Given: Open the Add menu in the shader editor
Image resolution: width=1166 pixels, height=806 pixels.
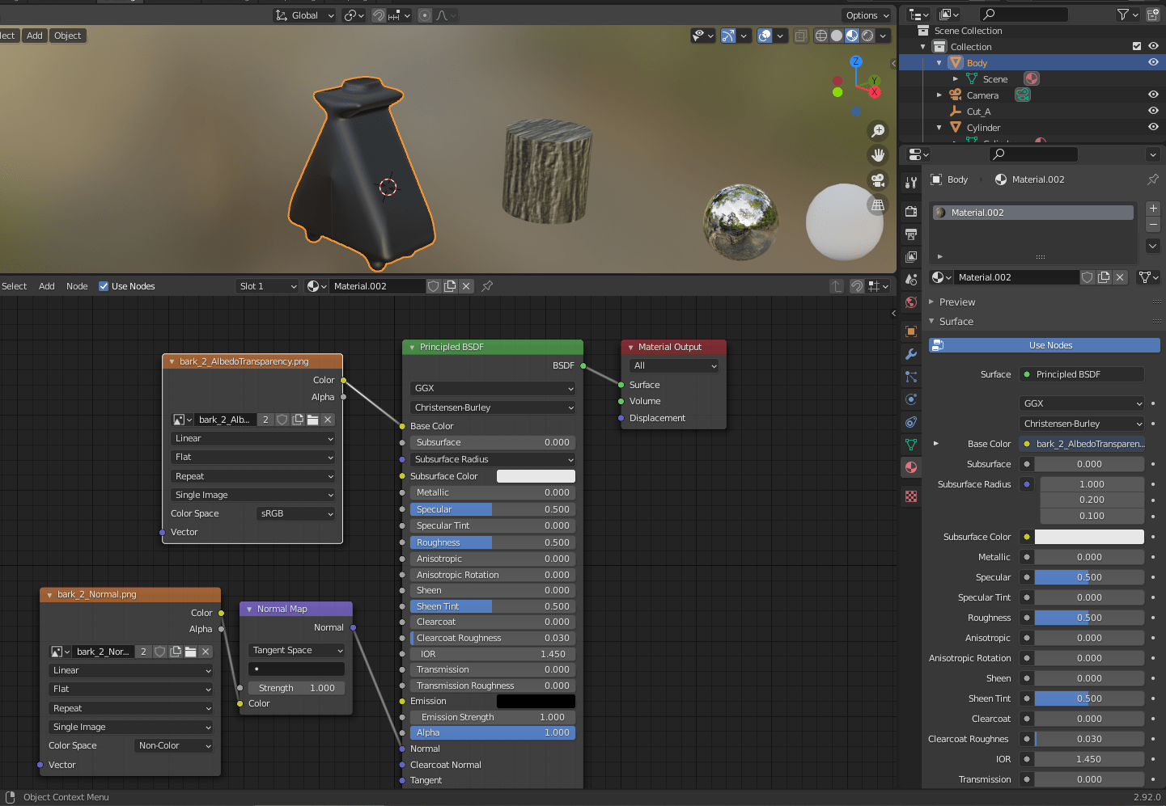Looking at the screenshot, I should [46, 285].
